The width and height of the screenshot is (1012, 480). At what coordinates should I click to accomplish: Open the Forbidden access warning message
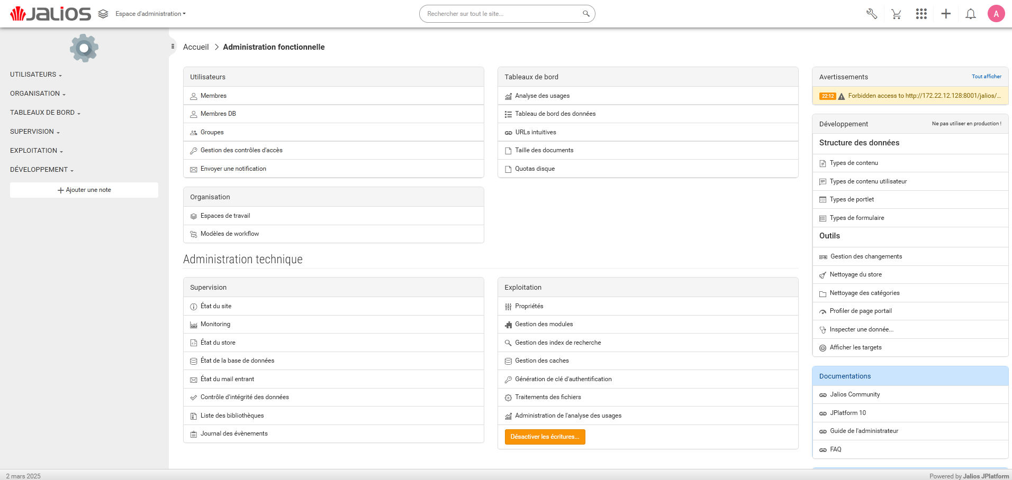coord(924,96)
